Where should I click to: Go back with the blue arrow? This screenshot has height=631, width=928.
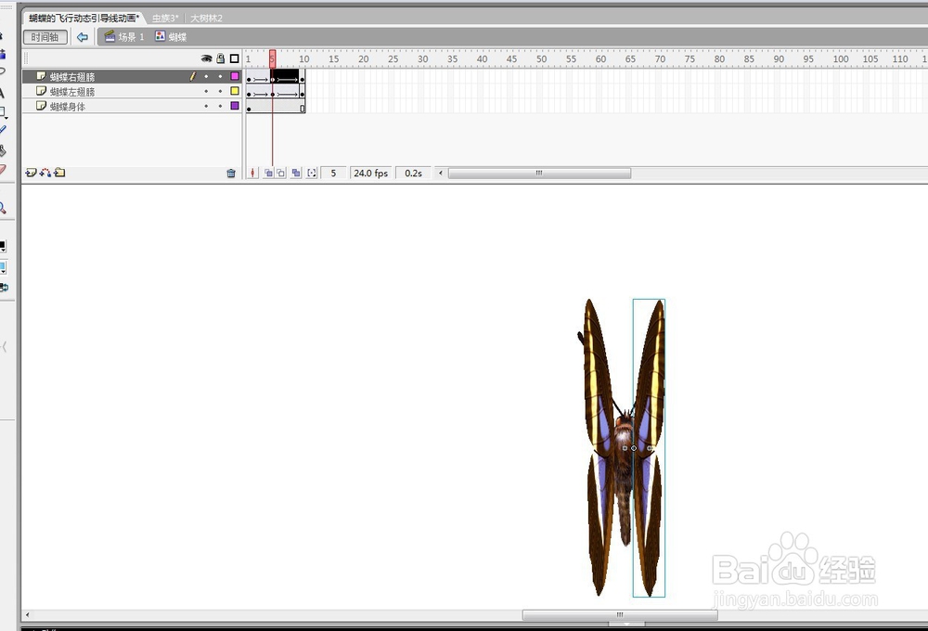[x=83, y=37]
